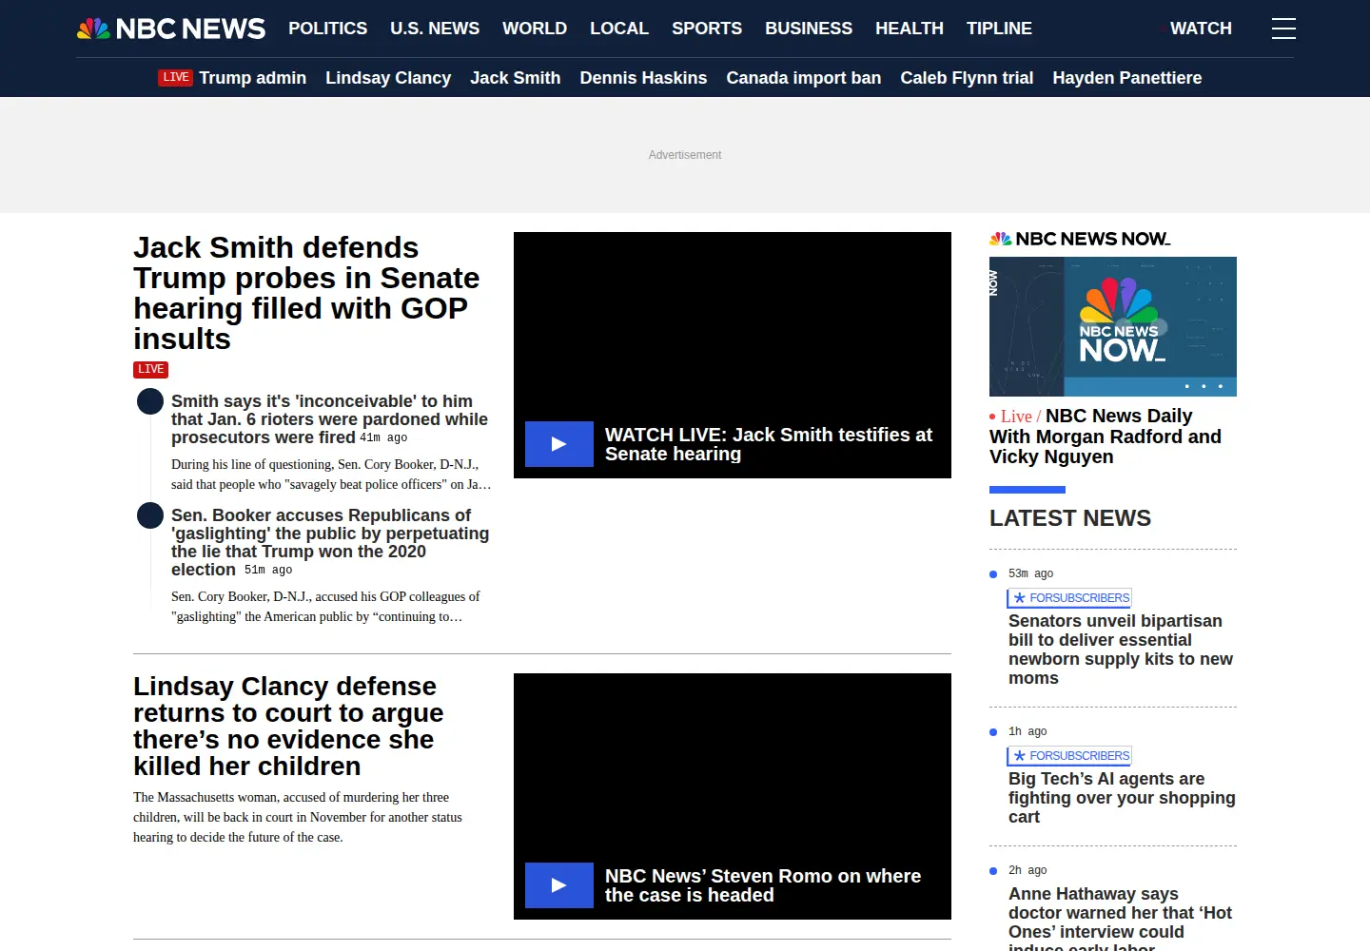Viewport: 1370px width, 951px height.
Task: Click For Subscribers badge above Big Tech story
Action: pos(1070,756)
